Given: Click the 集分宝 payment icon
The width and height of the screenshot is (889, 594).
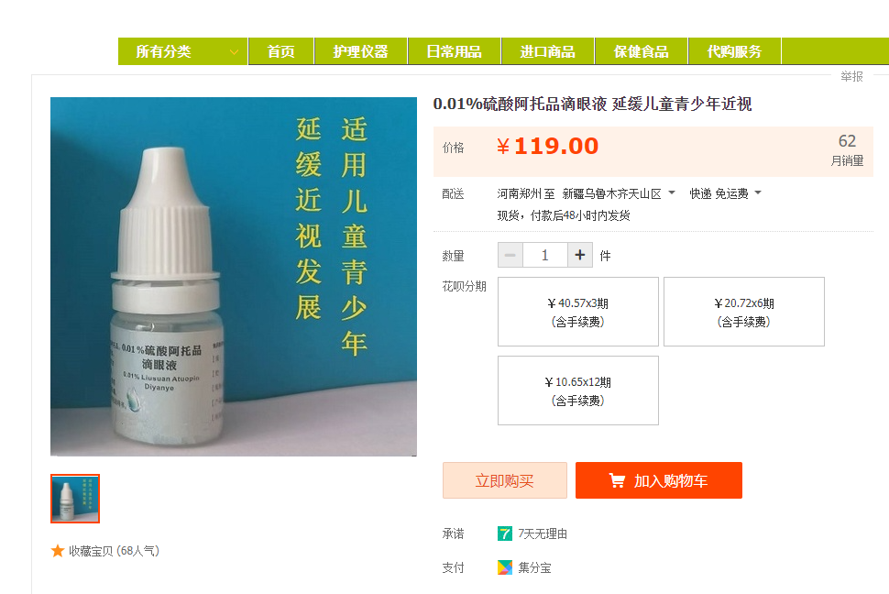Looking at the screenshot, I should 505,567.
